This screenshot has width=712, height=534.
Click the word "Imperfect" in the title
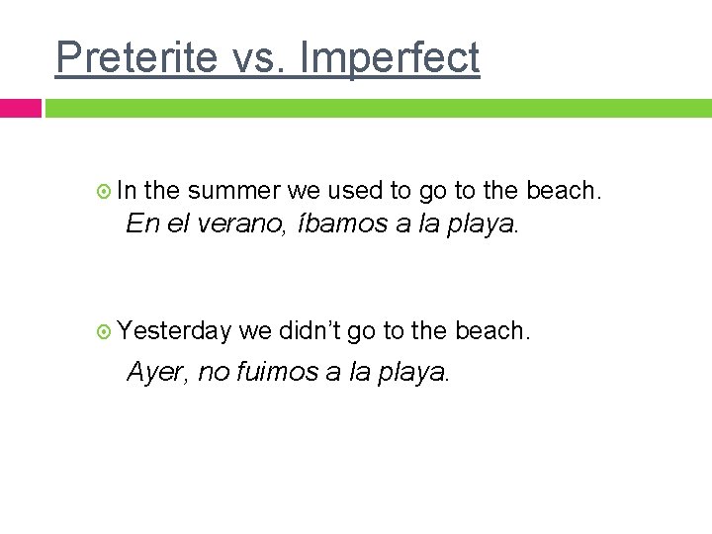click(389, 57)
